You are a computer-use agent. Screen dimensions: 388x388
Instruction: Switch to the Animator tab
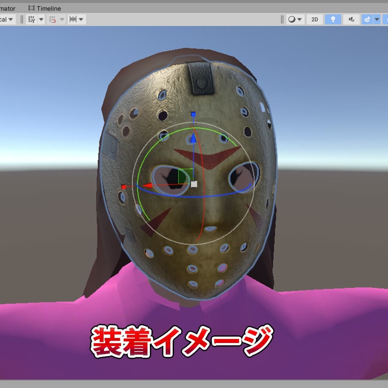pos(7,8)
